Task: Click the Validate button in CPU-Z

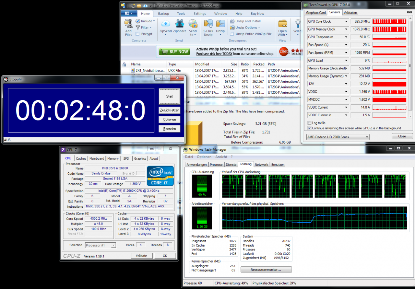Action: pos(141,256)
